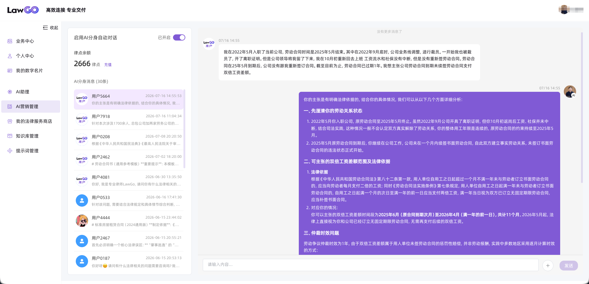Image resolution: width=589 pixels, height=284 pixels.
Task: Select 我的法律服务商店 menu item
Action: pyautogui.click(x=31, y=121)
